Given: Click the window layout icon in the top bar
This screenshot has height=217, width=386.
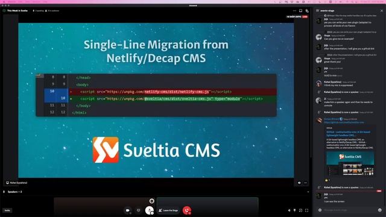Looking at the screenshot, I should 300,11.
